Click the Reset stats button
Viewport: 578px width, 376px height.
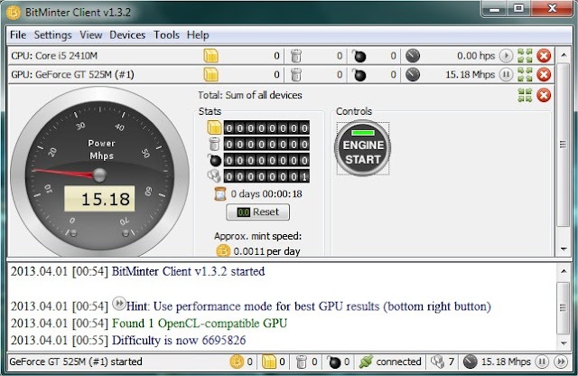[257, 212]
